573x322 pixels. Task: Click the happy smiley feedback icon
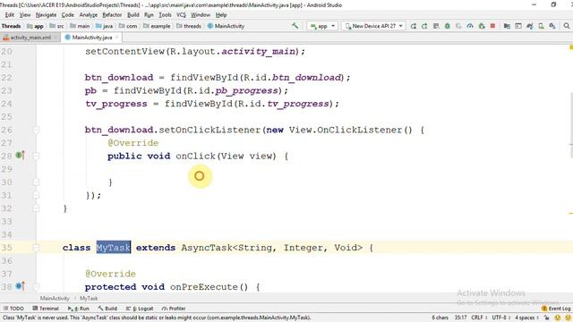click(x=558, y=318)
